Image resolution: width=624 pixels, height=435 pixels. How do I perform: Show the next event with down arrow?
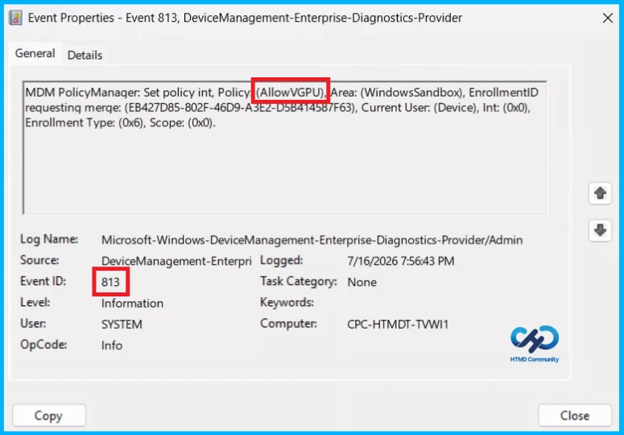coord(600,230)
